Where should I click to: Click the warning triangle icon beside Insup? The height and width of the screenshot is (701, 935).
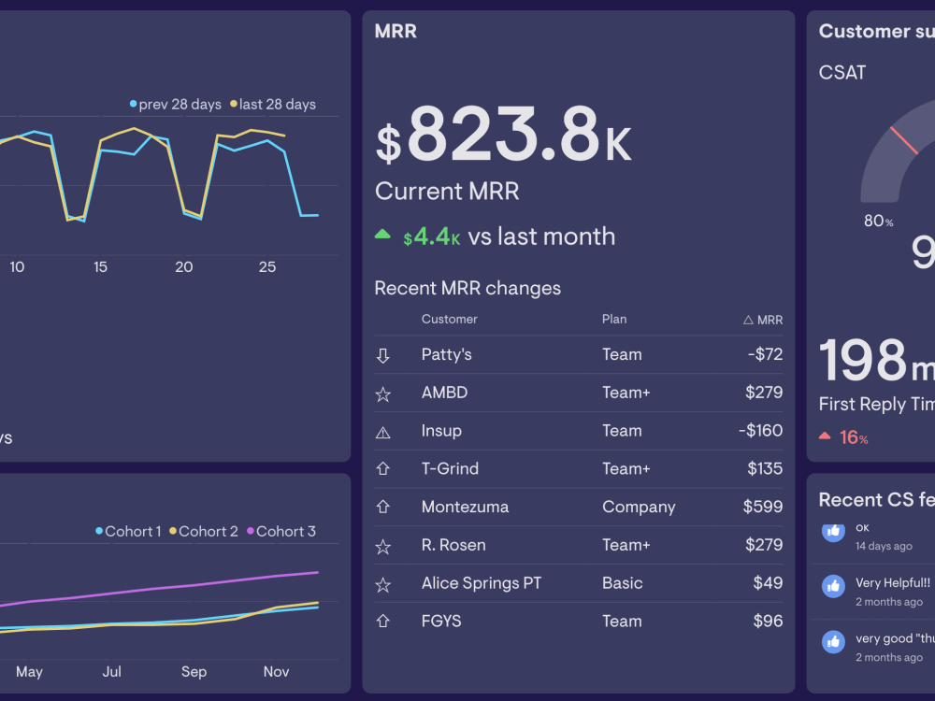click(383, 431)
